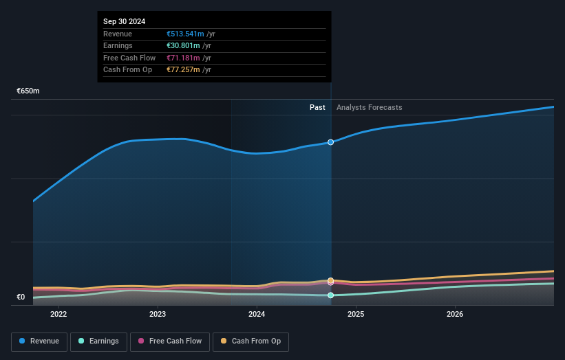Image resolution: width=565 pixels, height=360 pixels.
Task: Click the €0 y-axis label
Action: (x=21, y=297)
